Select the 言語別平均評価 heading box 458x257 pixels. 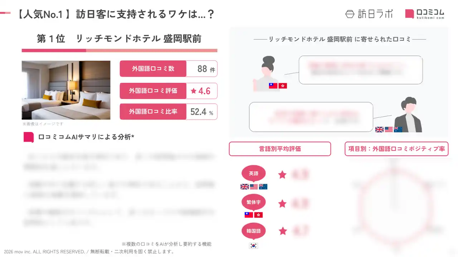(280, 149)
